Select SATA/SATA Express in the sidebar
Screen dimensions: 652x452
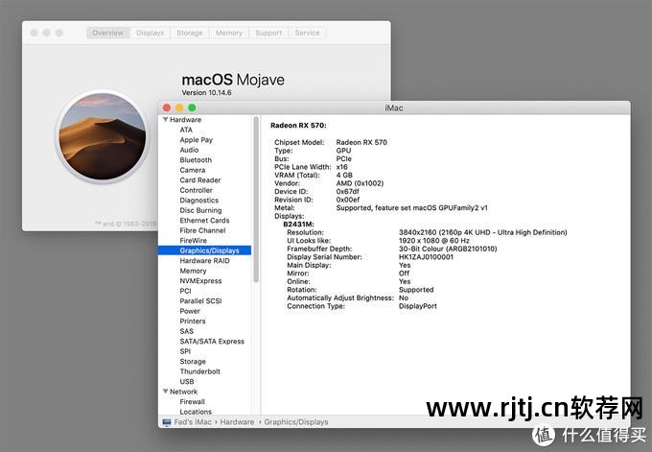pyautogui.click(x=212, y=342)
